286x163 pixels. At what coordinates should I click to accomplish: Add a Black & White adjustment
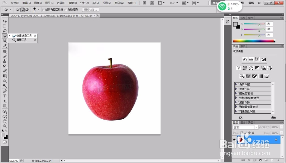(257, 68)
